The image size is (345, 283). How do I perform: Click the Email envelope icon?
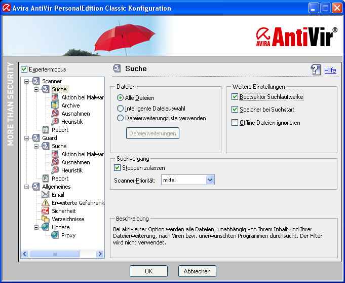(x=45, y=195)
